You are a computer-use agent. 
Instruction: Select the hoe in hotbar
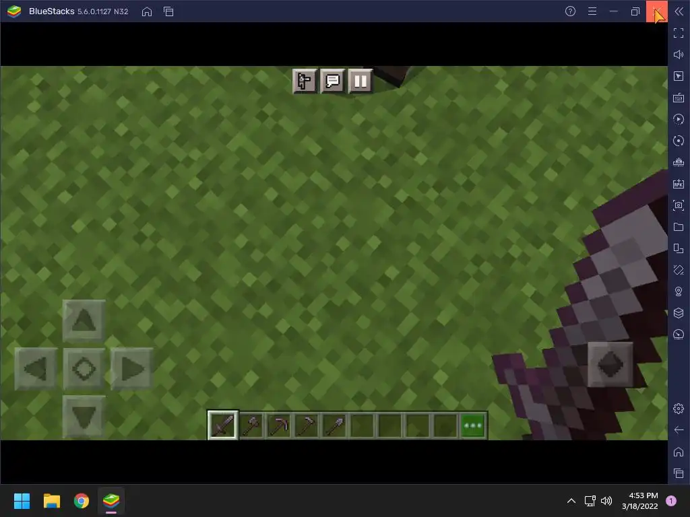(x=307, y=425)
